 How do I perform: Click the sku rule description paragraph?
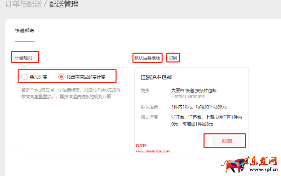71,93
